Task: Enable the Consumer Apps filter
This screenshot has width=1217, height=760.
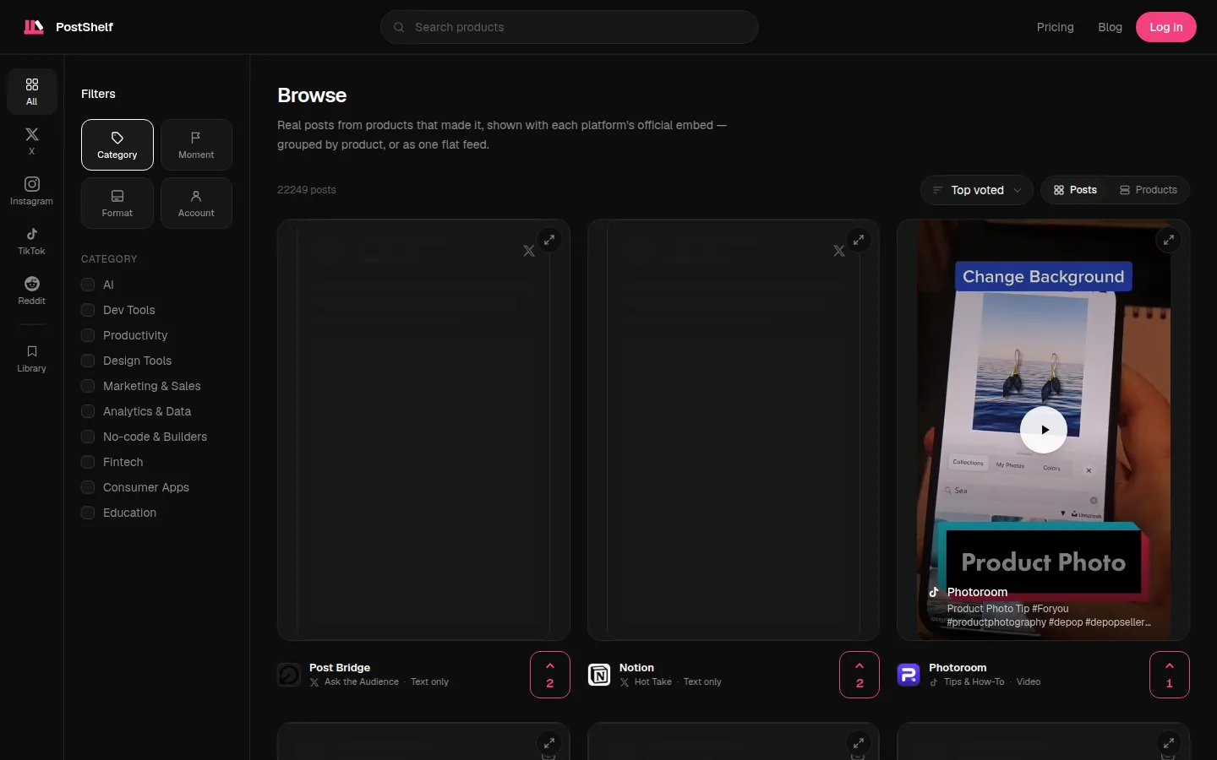Action: (x=88, y=487)
